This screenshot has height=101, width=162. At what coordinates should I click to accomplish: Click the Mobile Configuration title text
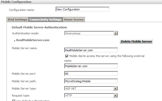(x=16, y=2)
